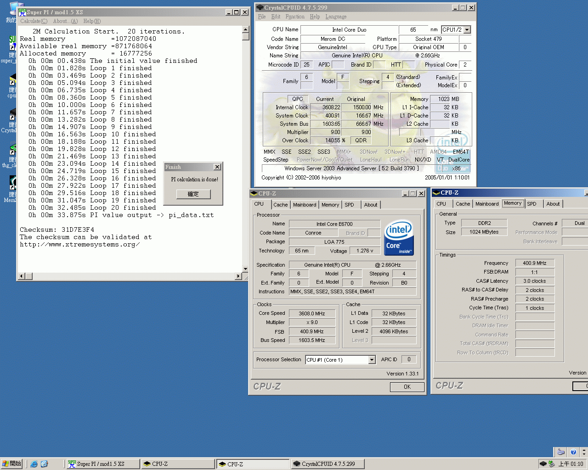The height and width of the screenshot is (470, 588).
Task: Click Super PI horizontal scrollbar left arrow
Action: 21,276
